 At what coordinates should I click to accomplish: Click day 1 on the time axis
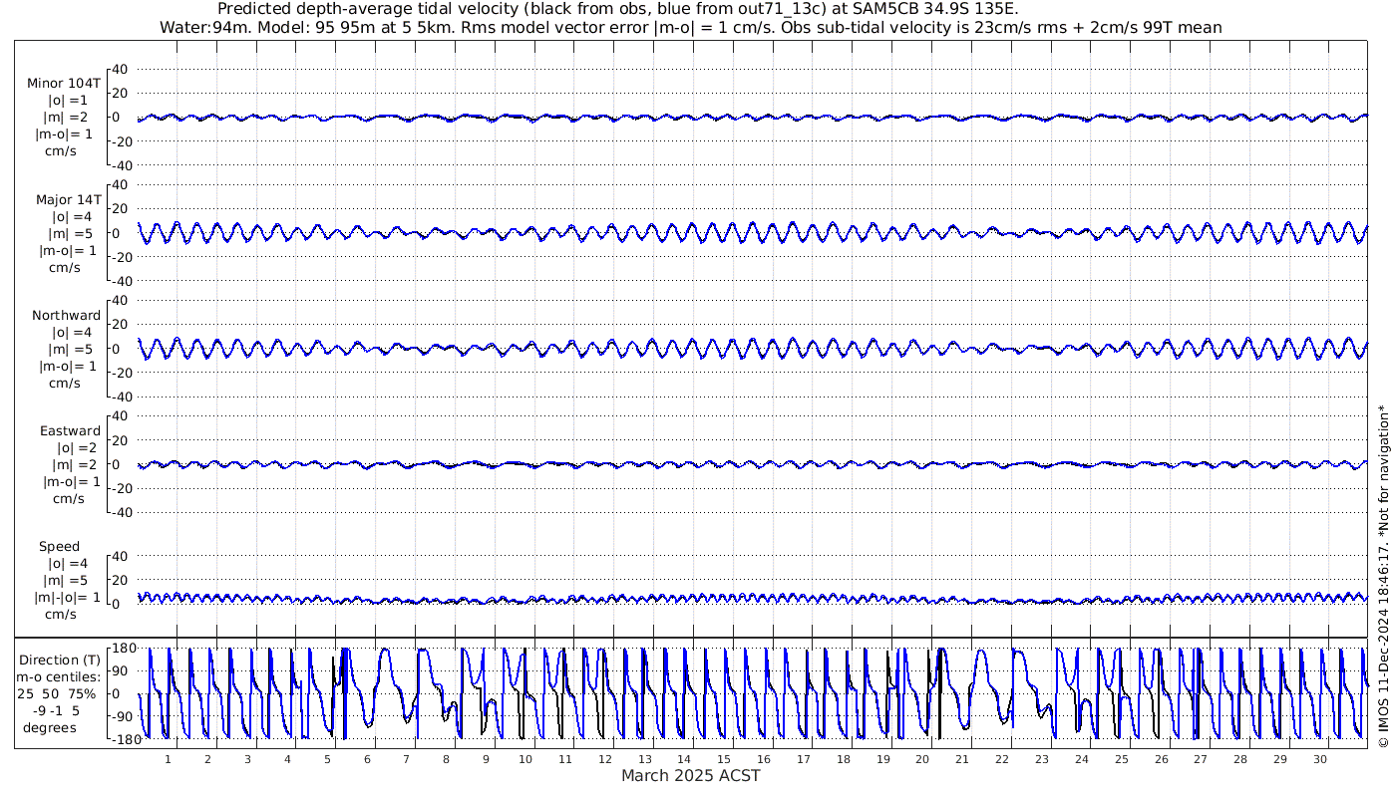(168, 758)
